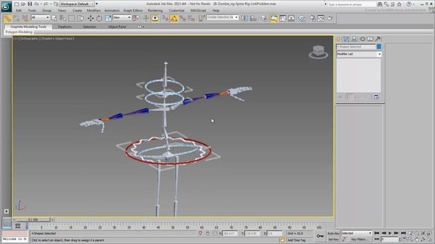
Task: Click the Add Time Tag field
Action: 296,240
